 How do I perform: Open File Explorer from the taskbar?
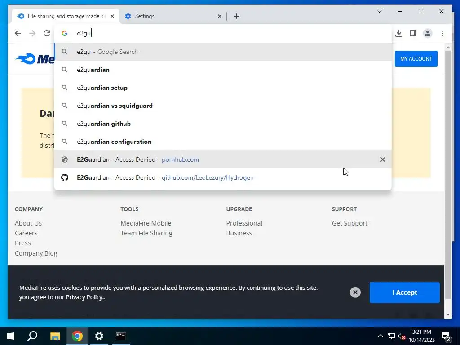55,336
